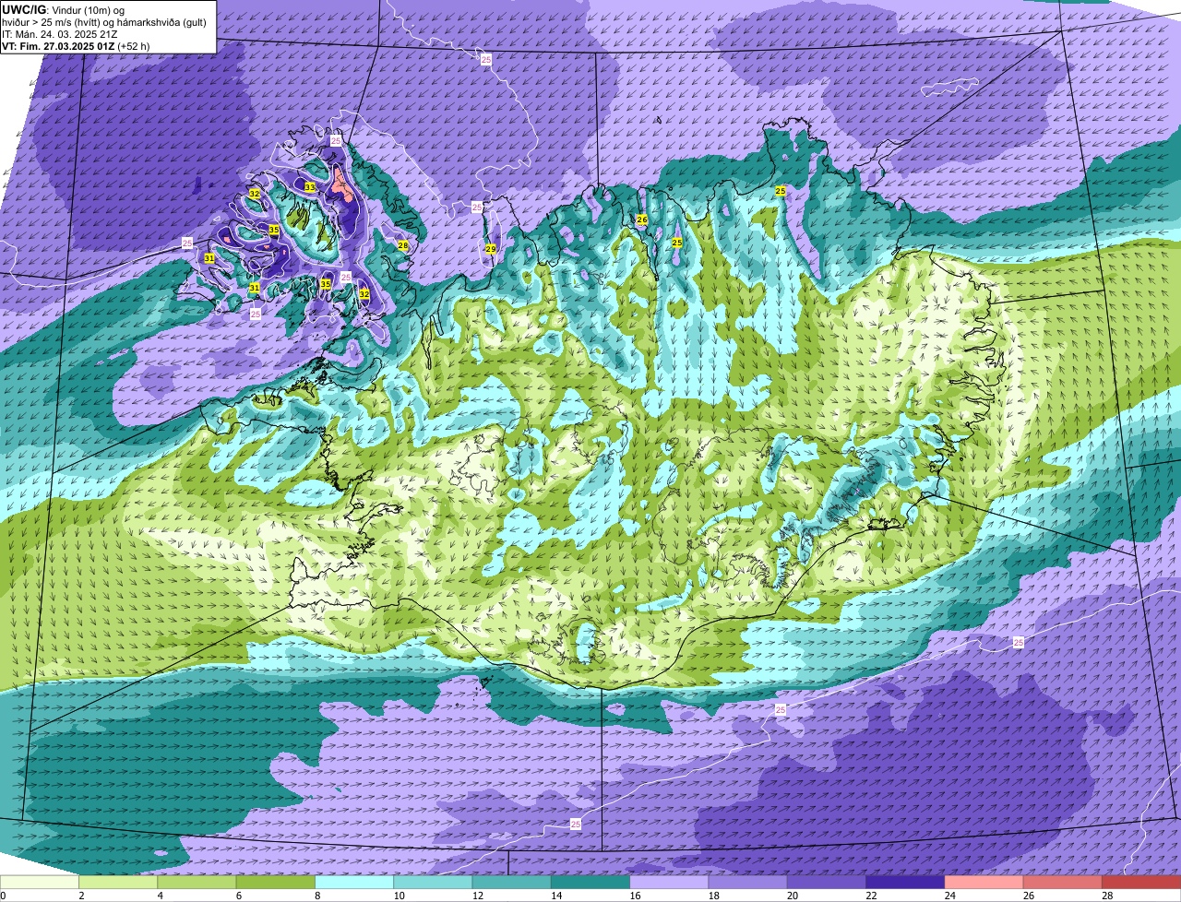Click the yellow max gust label 28
The width and height of the screenshot is (1181, 902).
[x=402, y=245]
